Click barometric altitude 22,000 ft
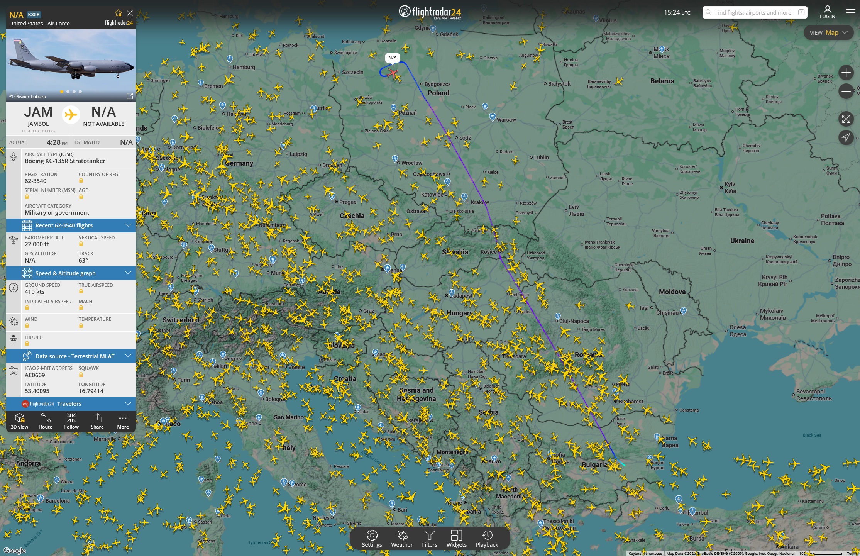The width and height of the screenshot is (860, 556). click(x=37, y=244)
